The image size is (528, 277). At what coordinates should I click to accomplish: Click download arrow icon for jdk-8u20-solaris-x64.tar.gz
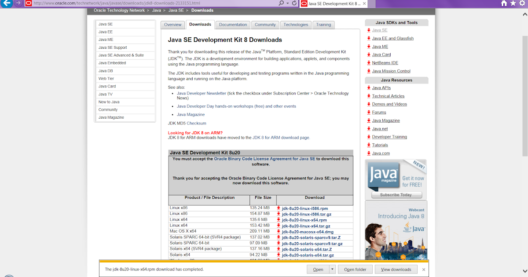(279, 255)
